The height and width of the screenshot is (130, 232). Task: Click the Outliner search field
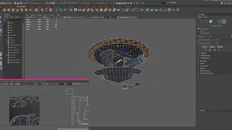pyautogui.click(x=14, y=20)
